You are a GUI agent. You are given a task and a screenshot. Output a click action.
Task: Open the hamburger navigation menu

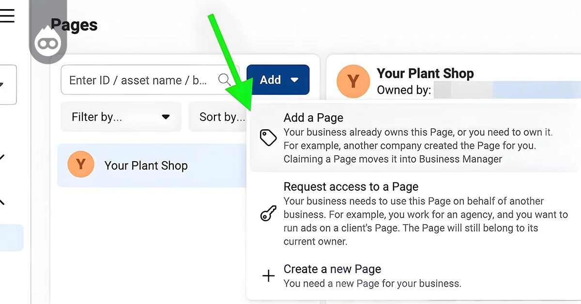tap(7, 15)
